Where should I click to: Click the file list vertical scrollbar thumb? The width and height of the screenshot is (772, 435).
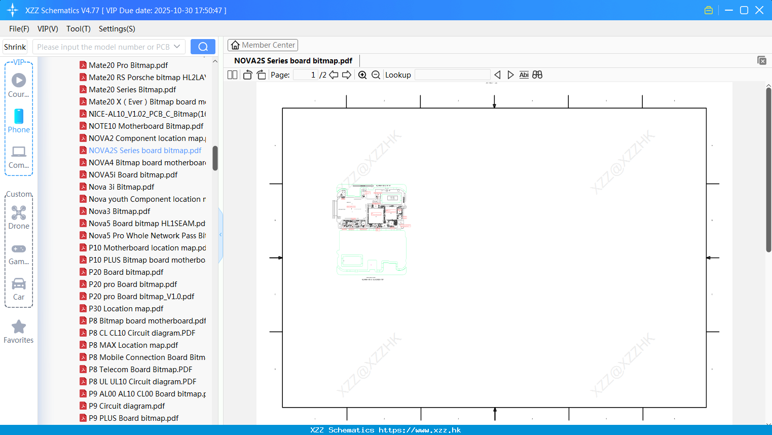click(x=215, y=158)
